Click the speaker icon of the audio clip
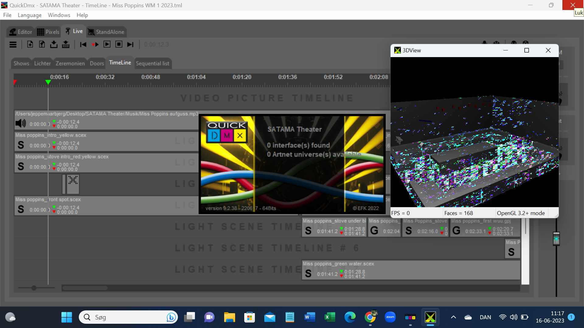Viewport: 584px width, 328px height. point(21,123)
